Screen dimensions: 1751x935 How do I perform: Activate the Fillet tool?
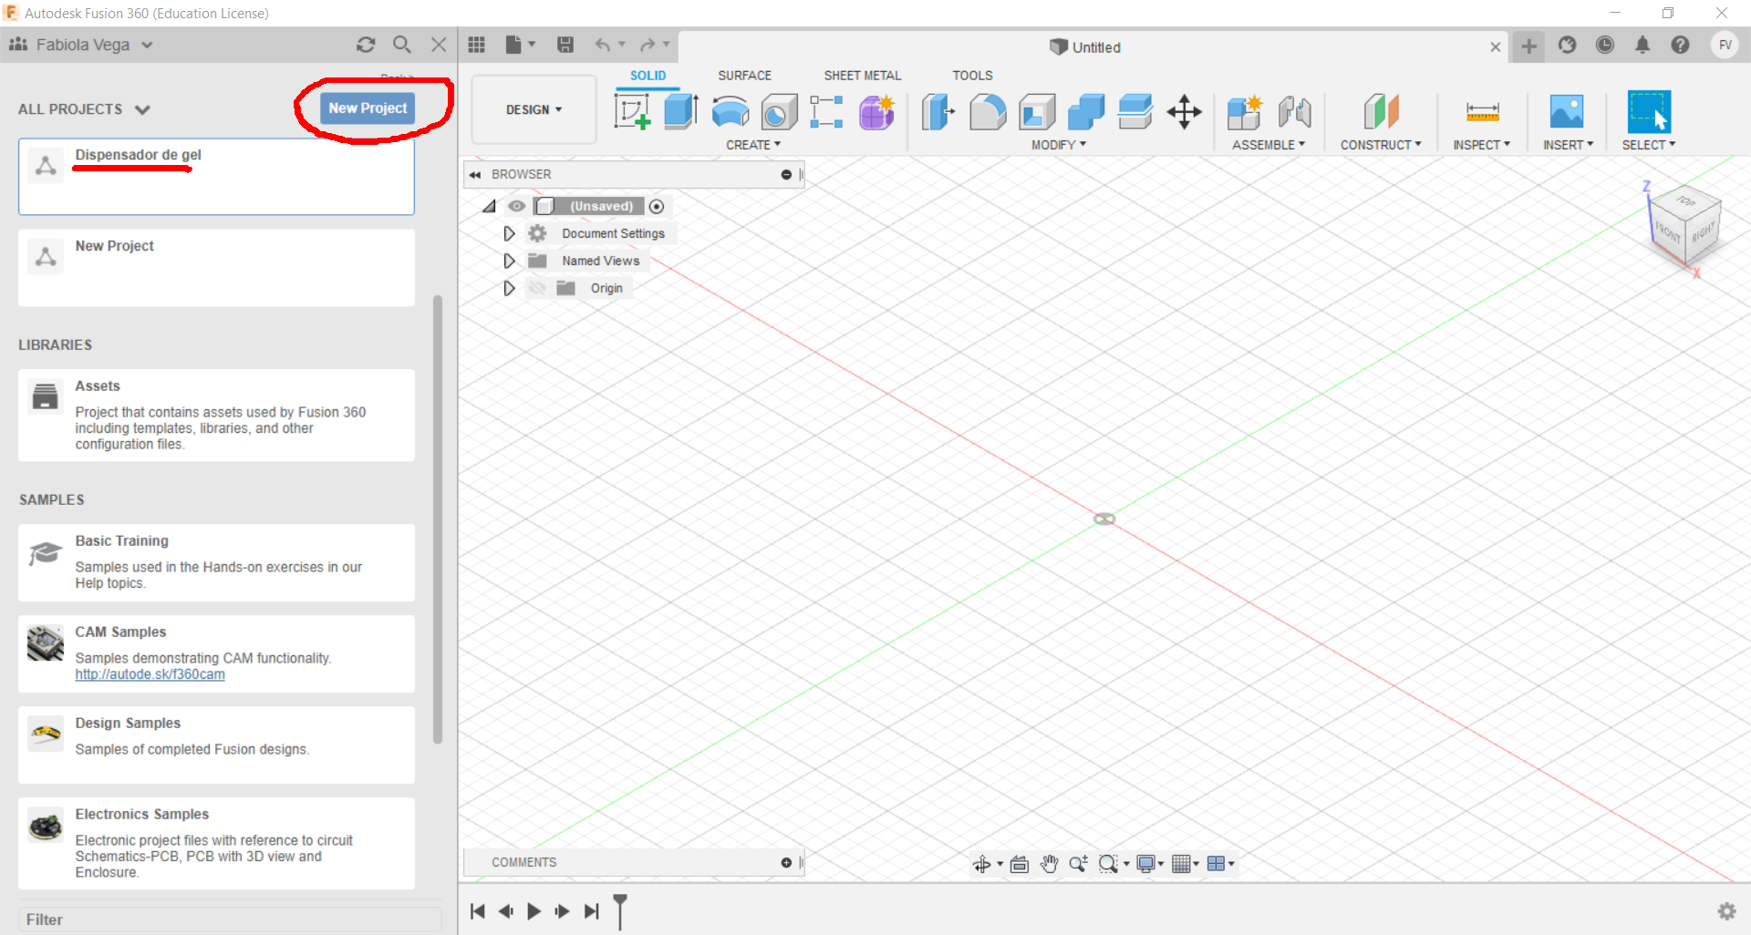[989, 111]
